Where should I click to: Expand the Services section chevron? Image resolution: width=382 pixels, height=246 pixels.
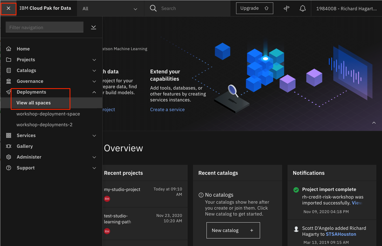[94, 135]
